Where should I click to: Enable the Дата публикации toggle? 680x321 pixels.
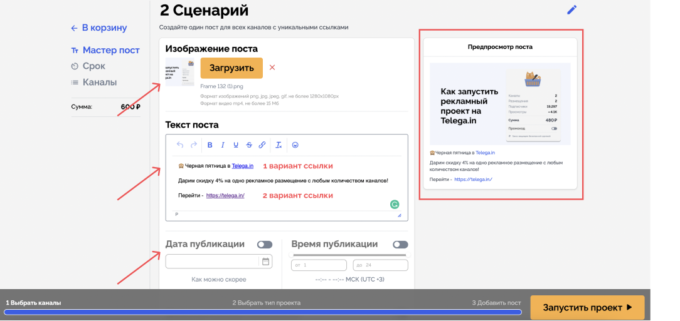(x=265, y=245)
